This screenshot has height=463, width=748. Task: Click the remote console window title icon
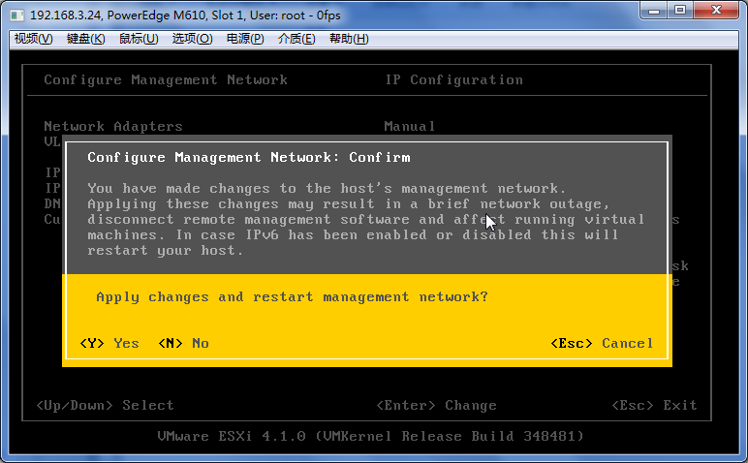click(17, 15)
